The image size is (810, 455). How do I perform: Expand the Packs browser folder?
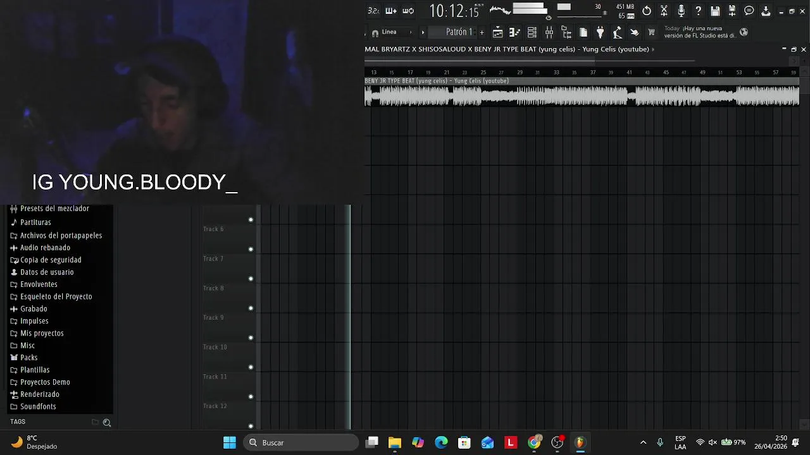coord(24,358)
